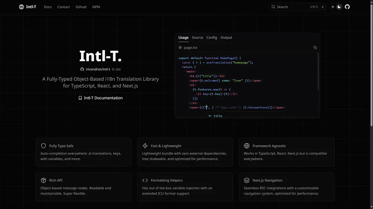Select the Usage tab
This screenshot has height=209, width=373.
pos(183,38)
